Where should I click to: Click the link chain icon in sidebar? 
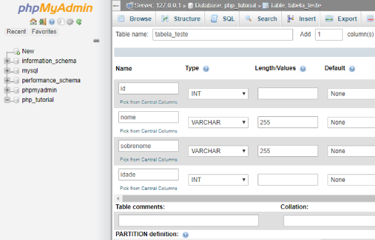[x=96, y=41]
